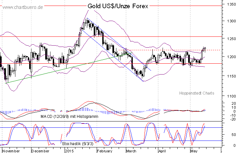Select the 1350 price axis label
The width and height of the screenshot is (237, 153).
tap(229, 5)
